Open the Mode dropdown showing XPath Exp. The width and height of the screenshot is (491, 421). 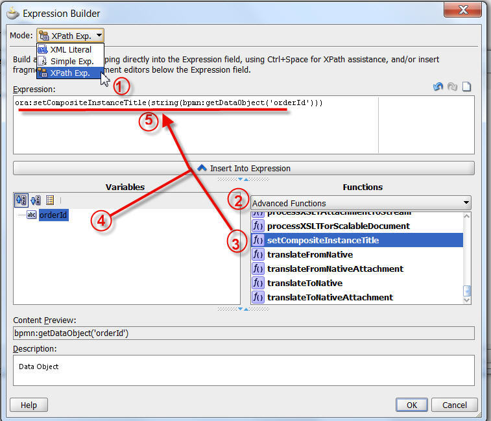pyautogui.click(x=71, y=36)
